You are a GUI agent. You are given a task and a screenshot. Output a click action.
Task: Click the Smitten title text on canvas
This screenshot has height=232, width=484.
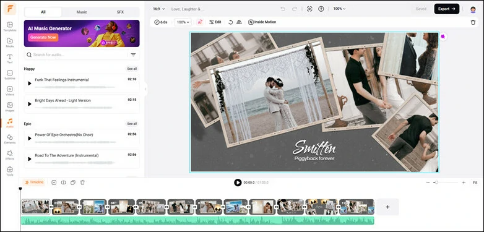pos(314,148)
